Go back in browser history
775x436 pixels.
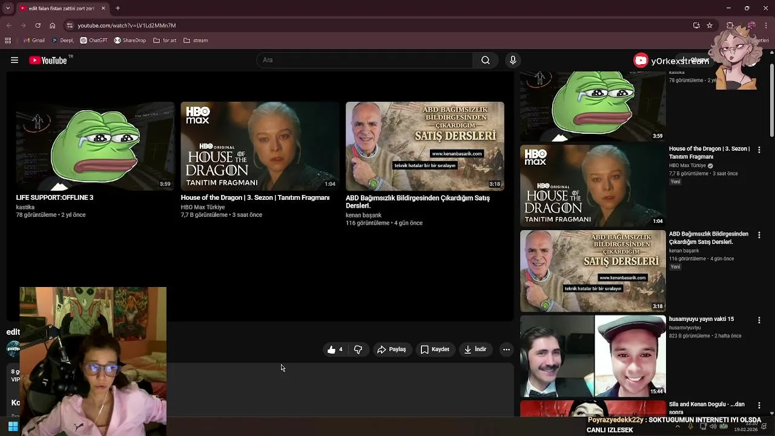click(8, 25)
